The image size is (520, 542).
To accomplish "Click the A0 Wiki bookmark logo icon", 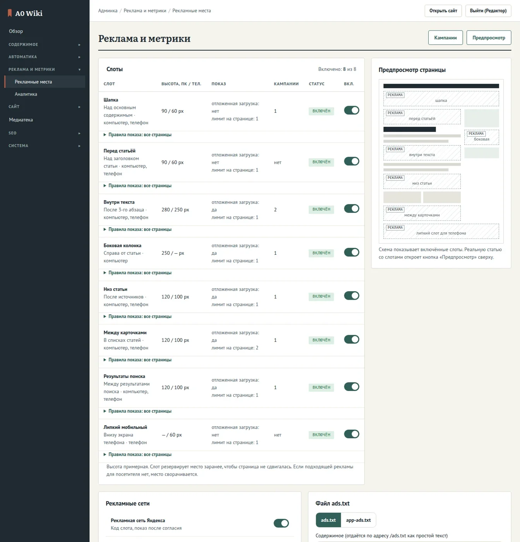I will click(x=10, y=13).
